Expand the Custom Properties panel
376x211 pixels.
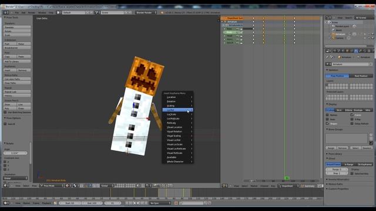tap(338, 189)
